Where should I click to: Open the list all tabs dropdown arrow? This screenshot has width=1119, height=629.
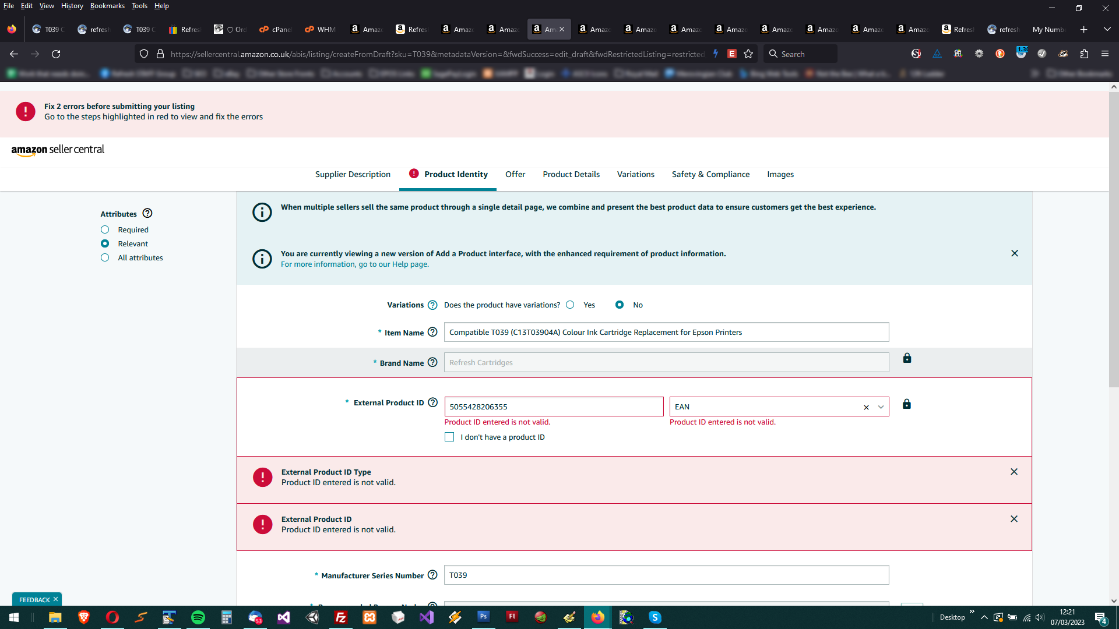click(x=1107, y=29)
